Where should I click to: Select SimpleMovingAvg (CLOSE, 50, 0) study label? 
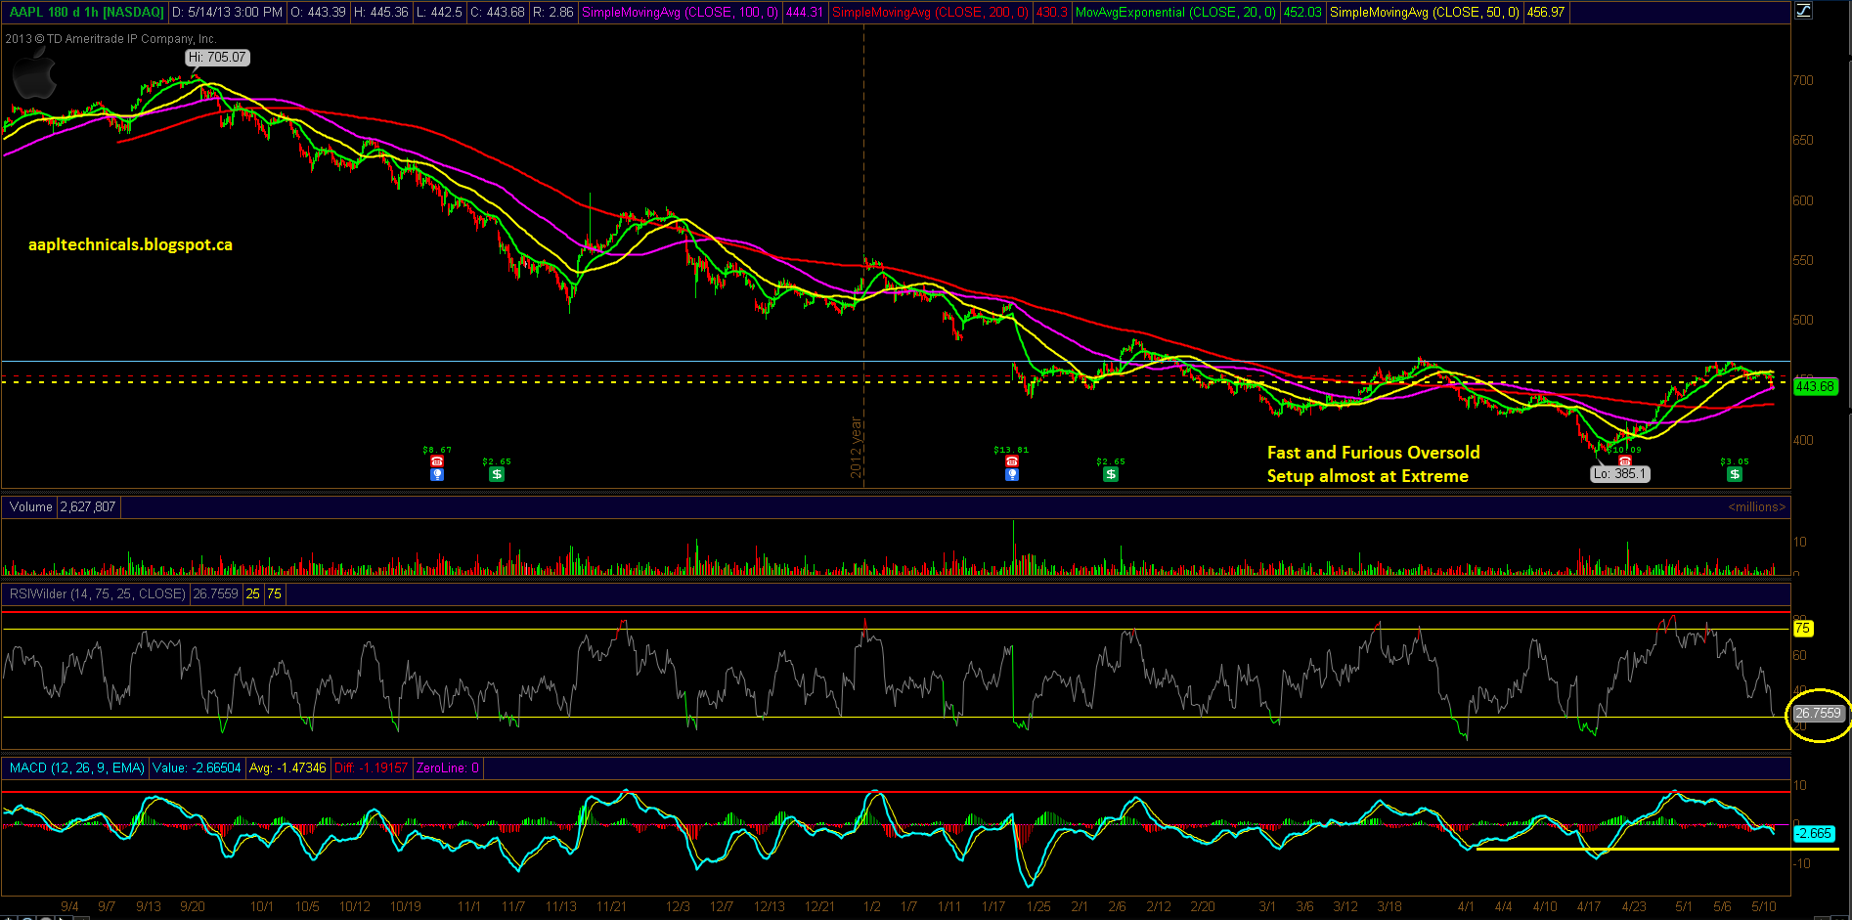tap(1424, 13)
